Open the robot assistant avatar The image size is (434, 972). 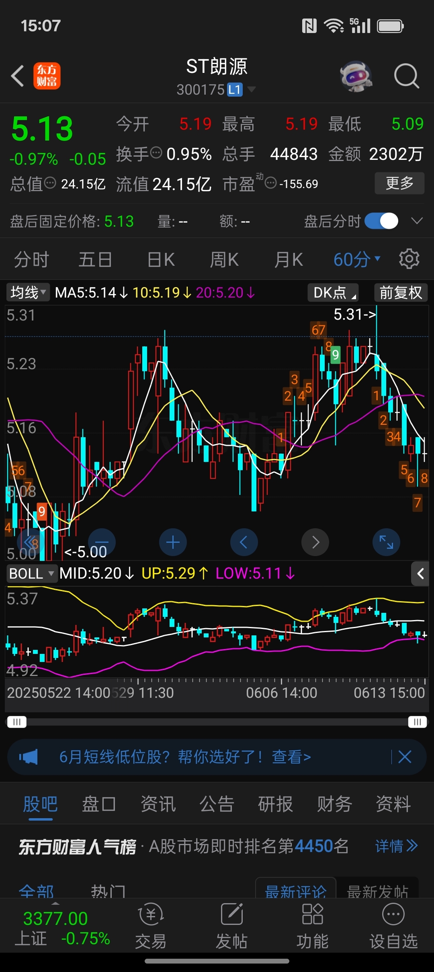point(356,76)
